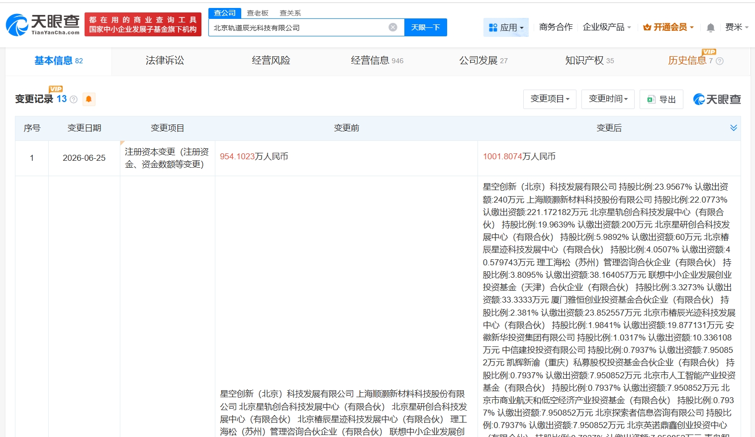The image size is (755, 437).
Task: Click the date cell 2026-06-25
Action: [x=84, y=158]
